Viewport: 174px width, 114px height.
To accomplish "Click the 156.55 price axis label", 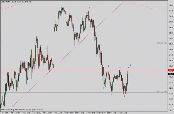I will [x=171, y=22].
